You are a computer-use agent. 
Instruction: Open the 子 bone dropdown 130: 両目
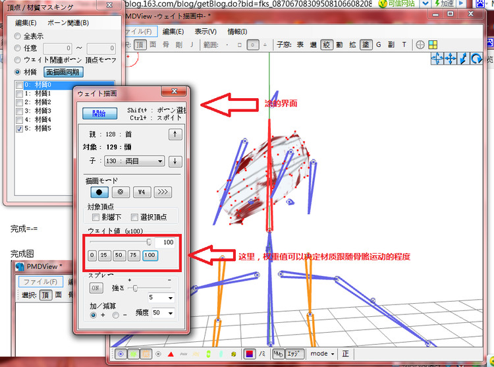coord(134,161)
